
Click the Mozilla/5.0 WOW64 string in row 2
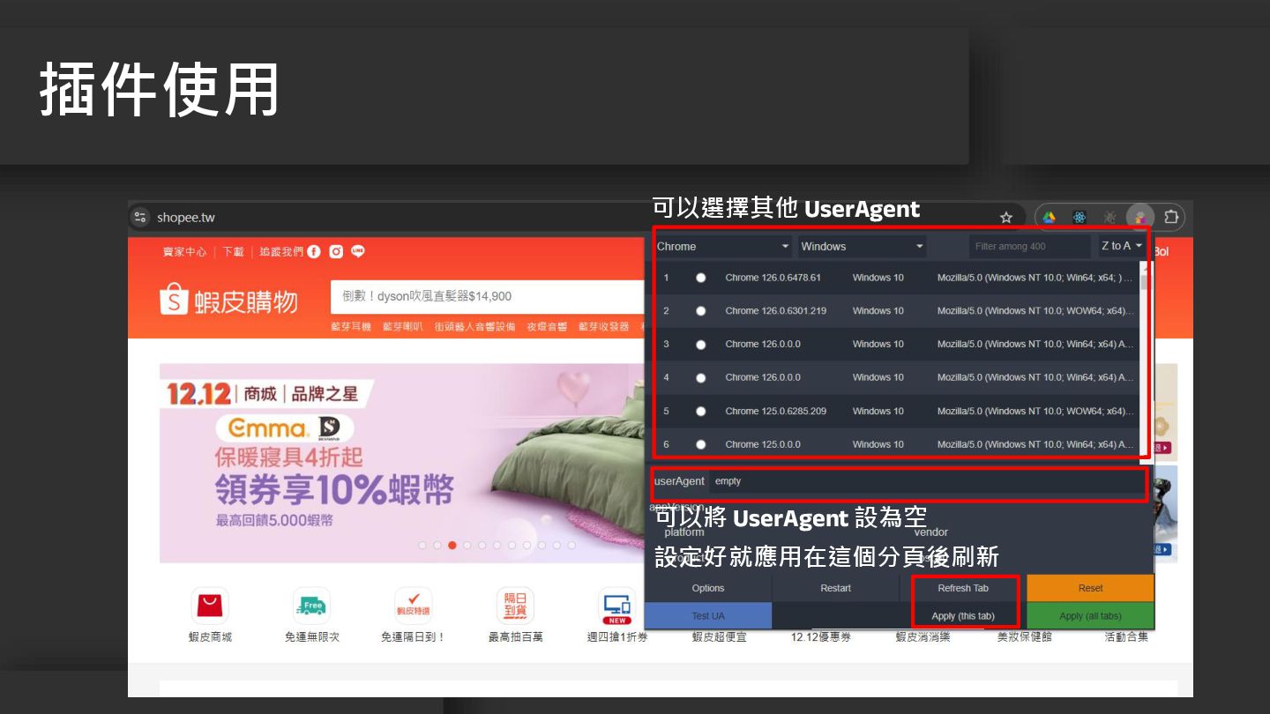coord(1035,311)
